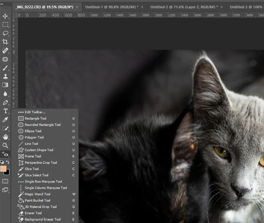This screenshot has width=264, height=223.
Task: Choose Line Tool from the flyout
Action: pos(45,144)
